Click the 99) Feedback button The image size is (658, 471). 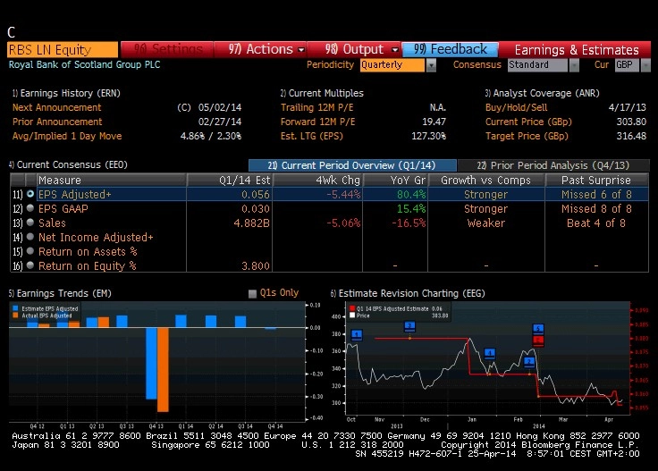coord(450,49)
